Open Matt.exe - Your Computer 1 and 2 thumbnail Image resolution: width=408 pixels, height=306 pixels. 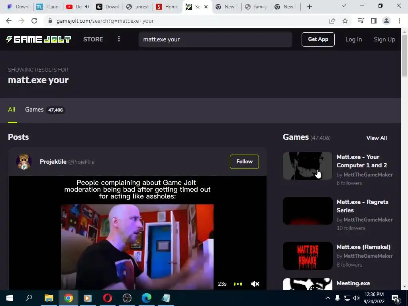(308, 166)
